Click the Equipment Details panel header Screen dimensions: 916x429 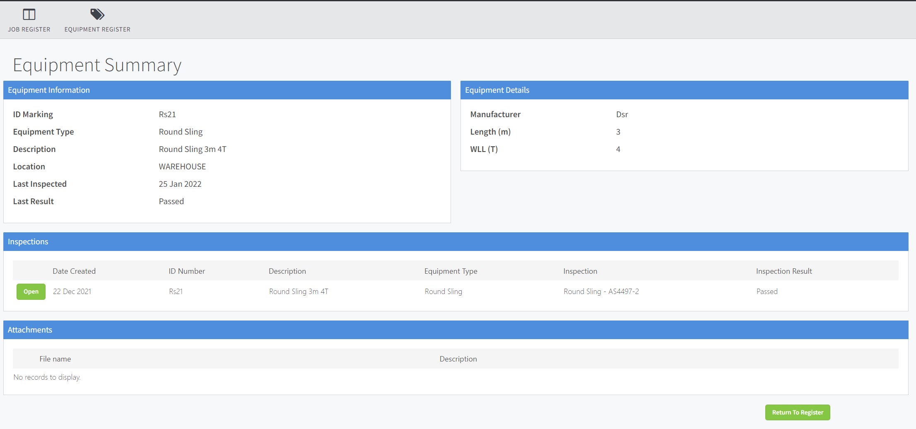click(x=684, y=90)
